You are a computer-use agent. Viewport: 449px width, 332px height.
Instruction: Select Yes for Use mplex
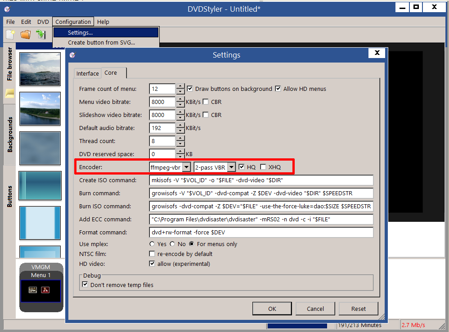(152, 244)
